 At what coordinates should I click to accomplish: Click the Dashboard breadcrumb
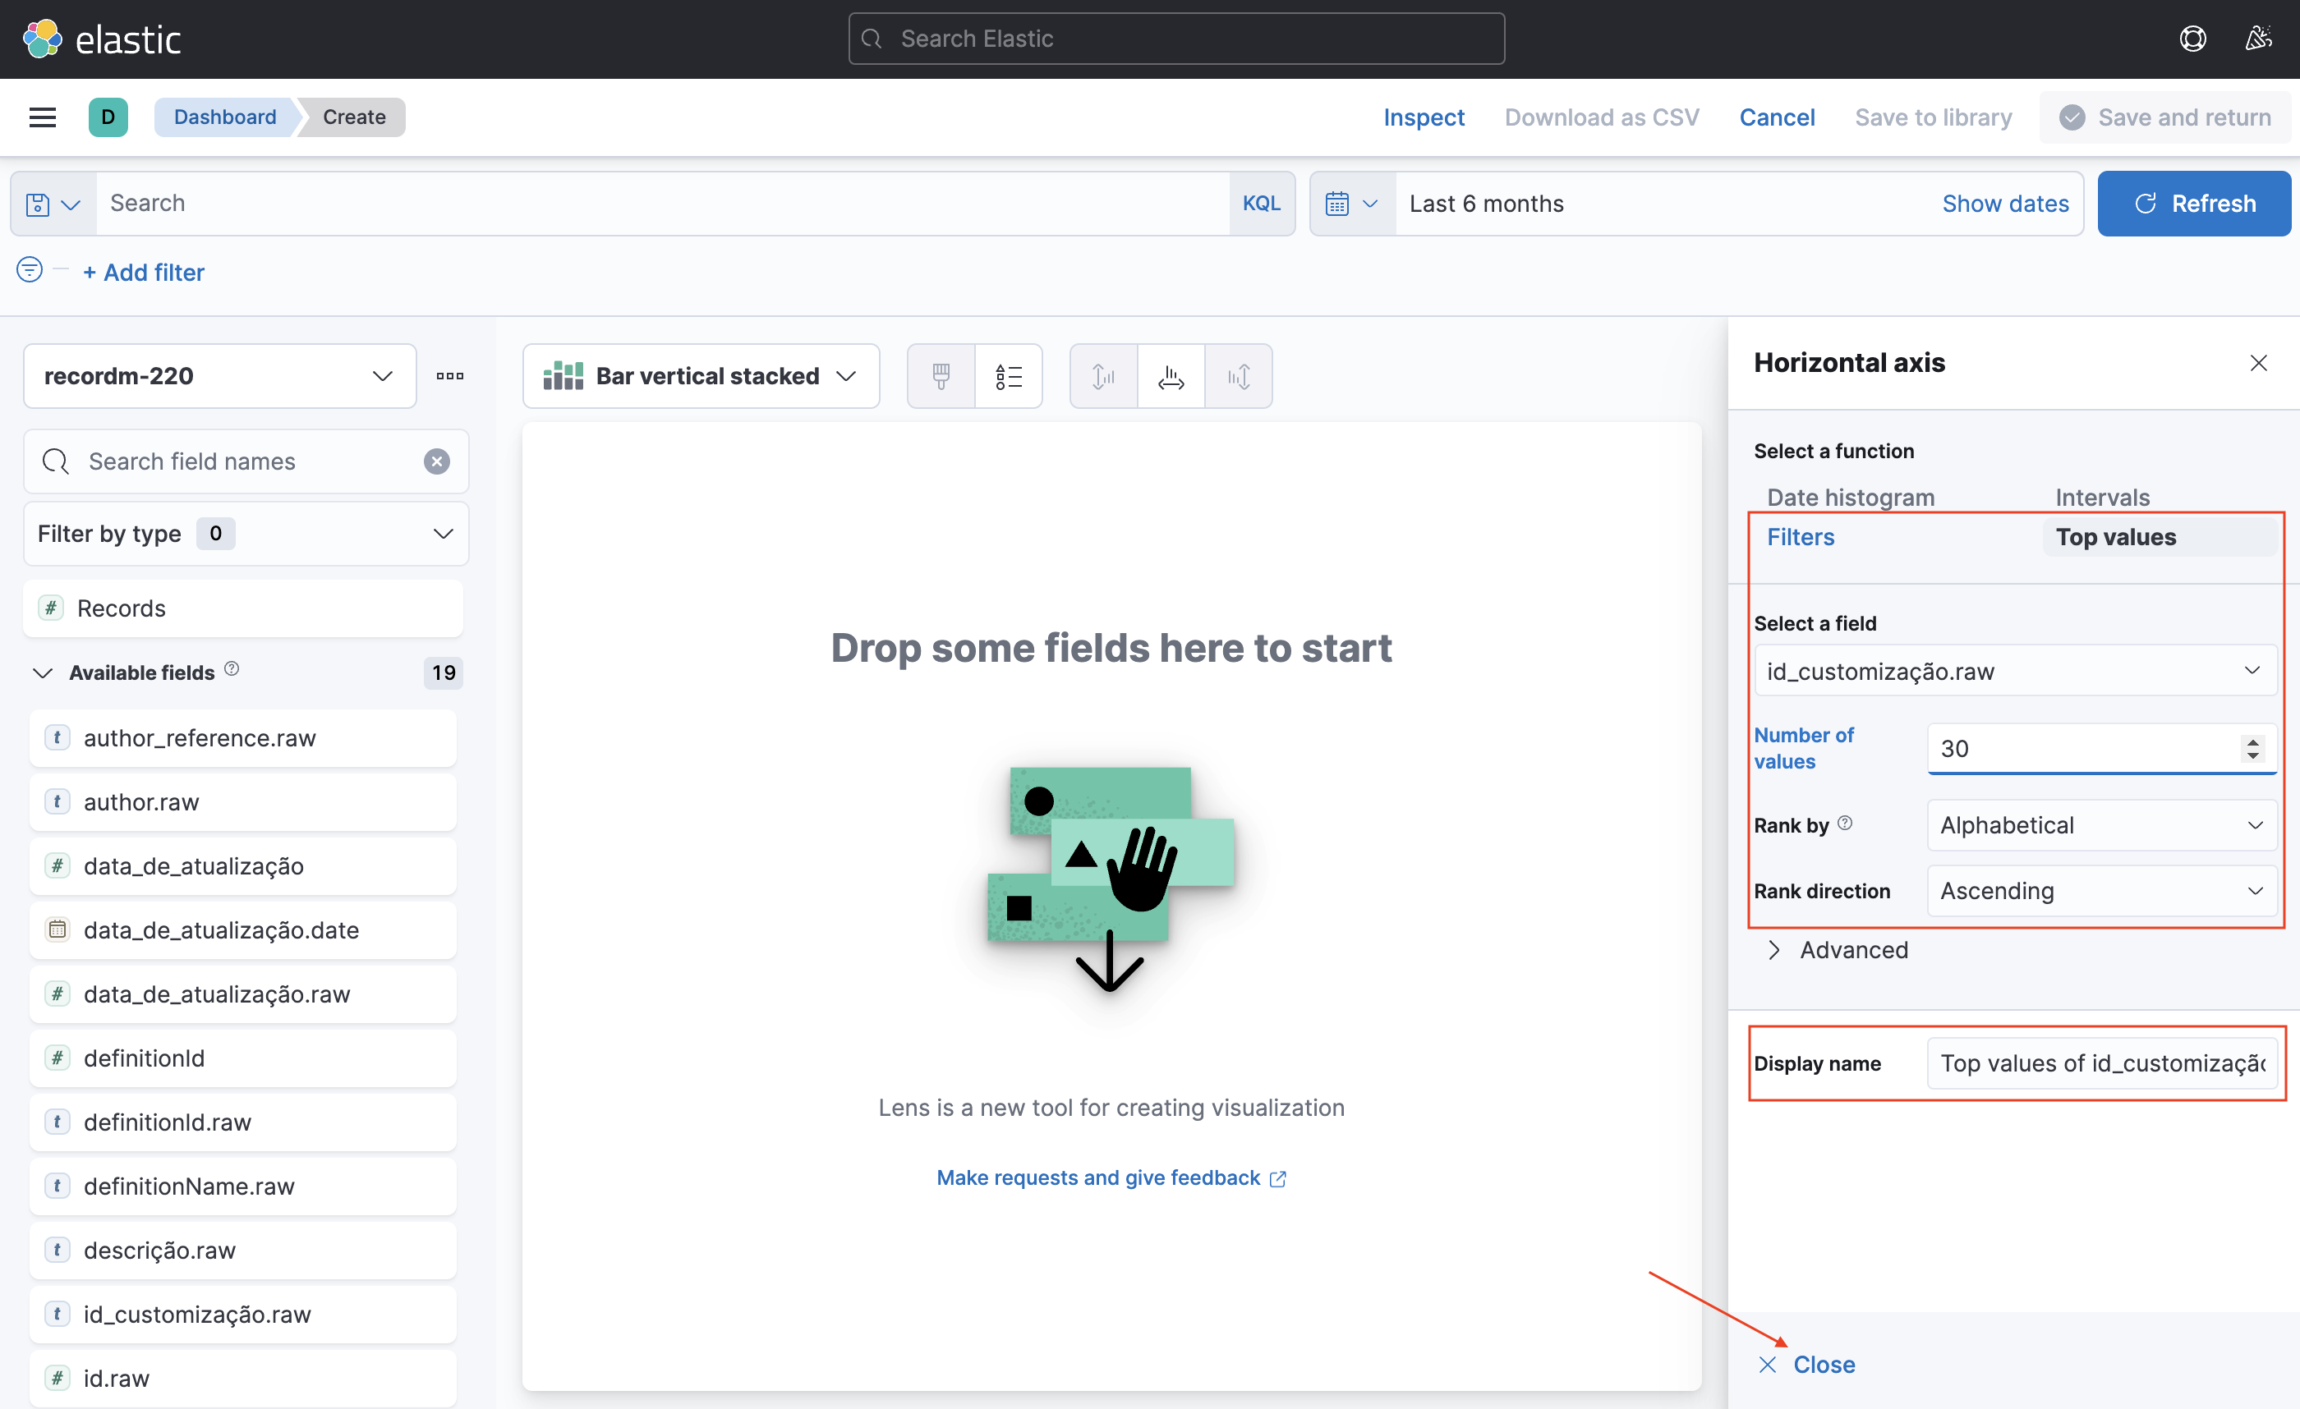click(x=225, y=117)
